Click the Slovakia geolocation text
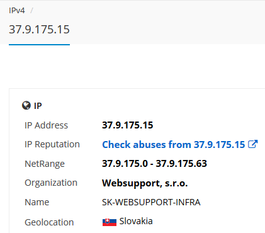Viewport: 265px width, 233px height. [x=136, y=221]
